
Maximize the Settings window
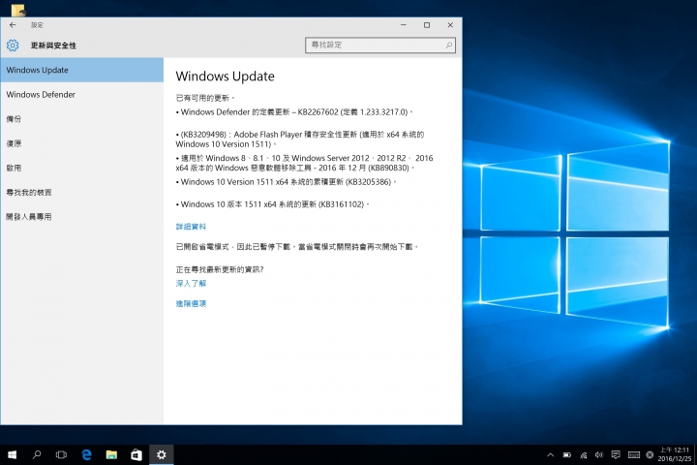(x=427, y=25)
